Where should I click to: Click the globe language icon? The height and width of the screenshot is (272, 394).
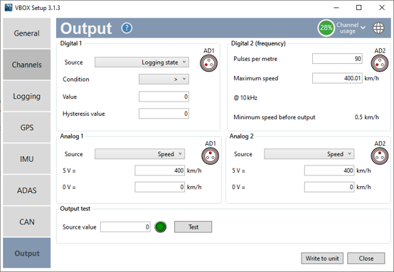[378, 28]
